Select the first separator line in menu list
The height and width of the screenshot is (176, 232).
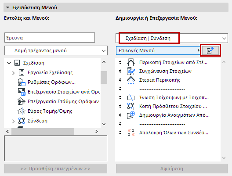(x=162, y=89)
